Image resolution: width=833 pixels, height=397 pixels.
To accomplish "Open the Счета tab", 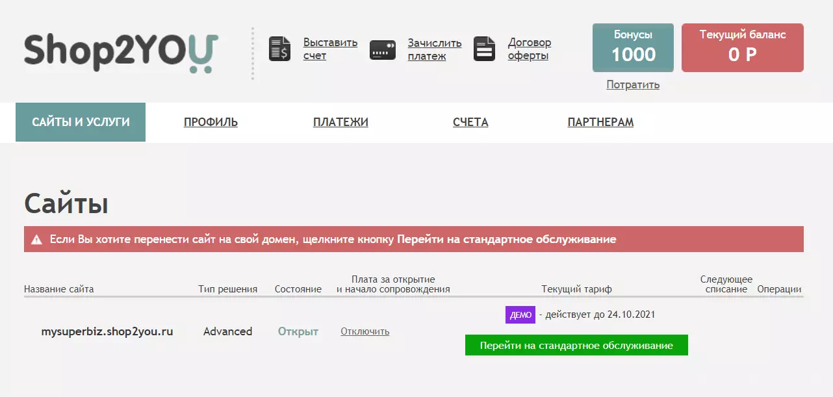I will pos(470,122).
